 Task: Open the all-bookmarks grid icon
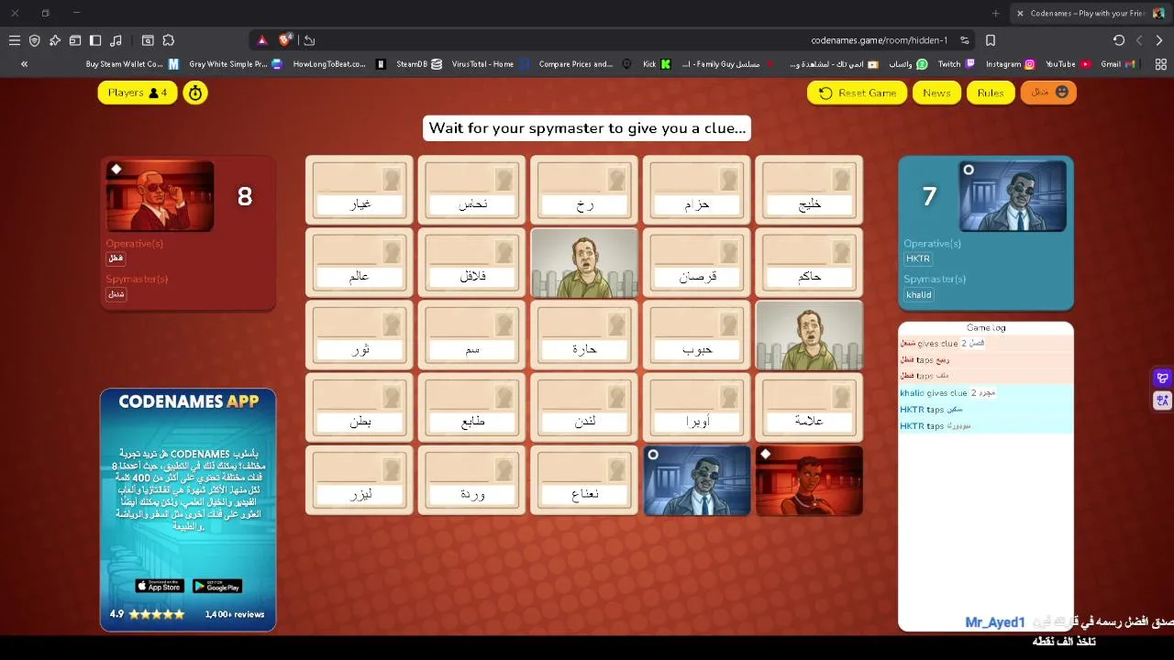(1160, 64)
